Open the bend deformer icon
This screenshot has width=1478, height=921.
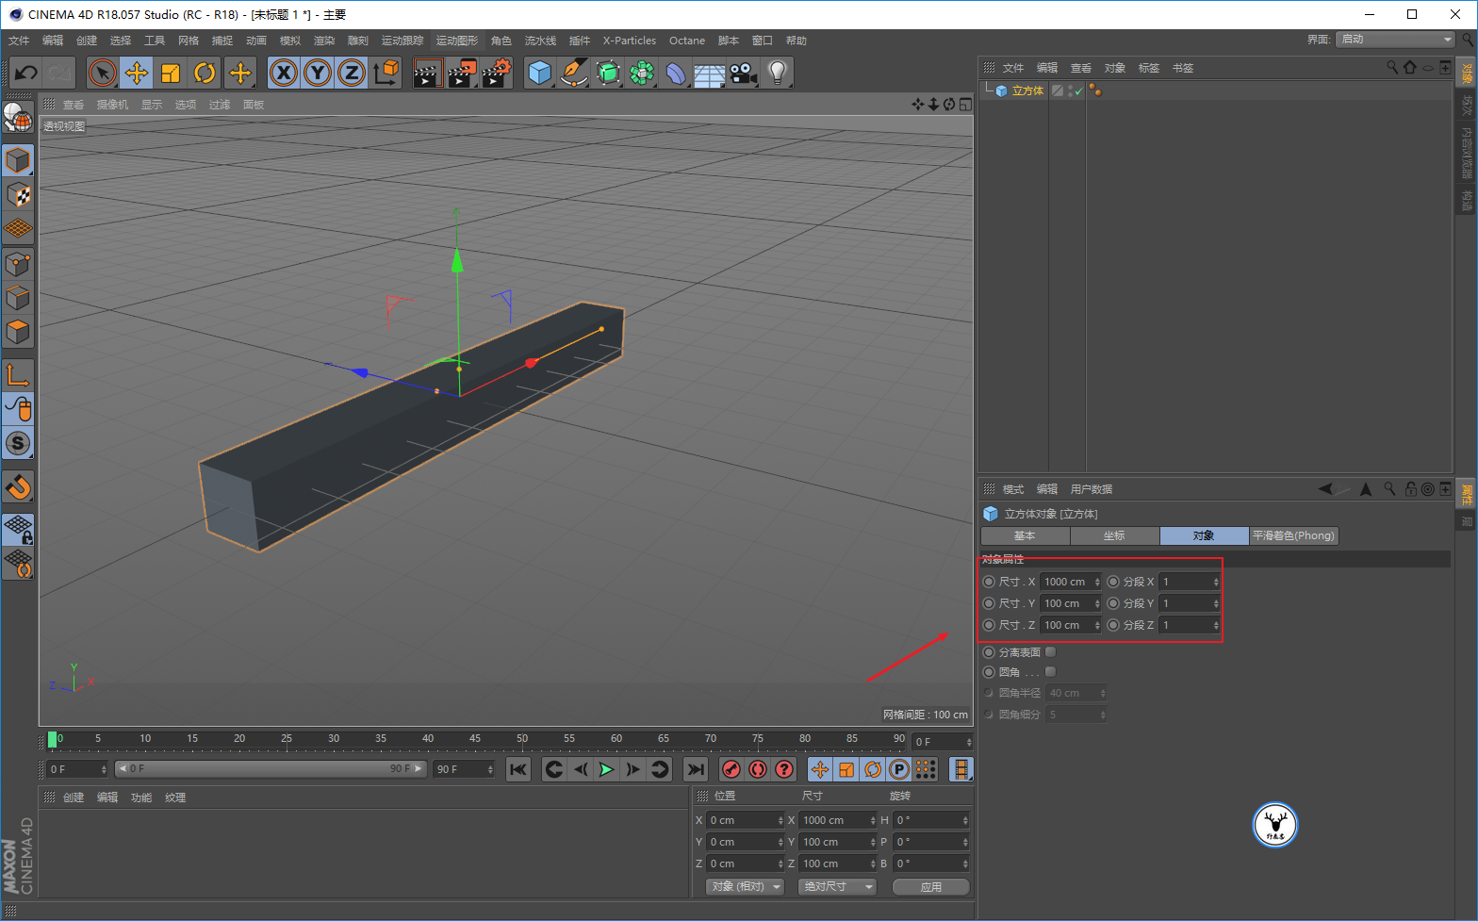tap(676, 73)
